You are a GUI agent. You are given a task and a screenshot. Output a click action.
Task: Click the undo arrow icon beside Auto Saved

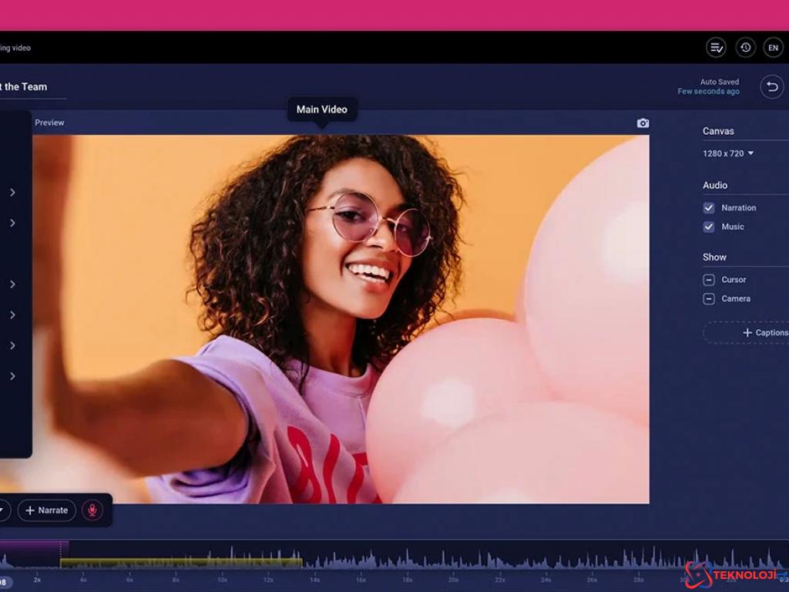[772, 86]
